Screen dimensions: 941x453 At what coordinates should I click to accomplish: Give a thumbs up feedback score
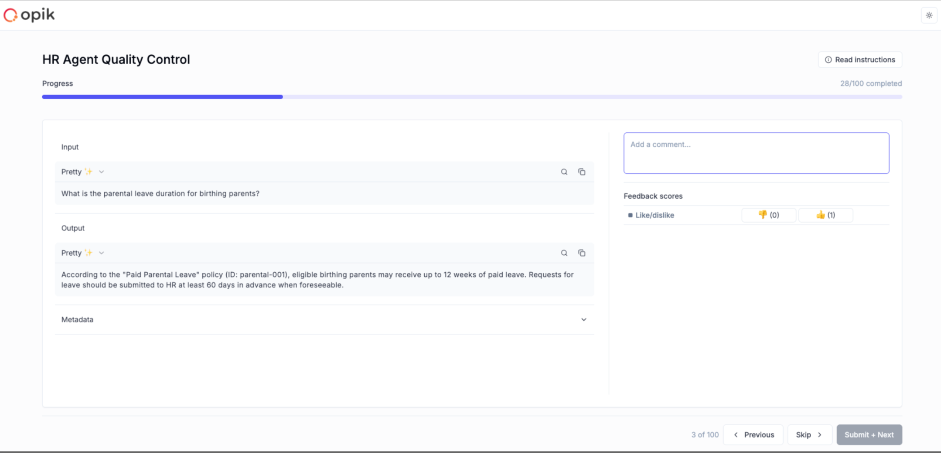pyautogui.click(x=825, y=215)
